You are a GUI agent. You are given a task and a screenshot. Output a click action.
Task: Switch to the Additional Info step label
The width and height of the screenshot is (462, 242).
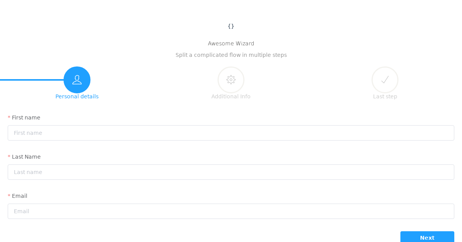(x=231, y=96)
